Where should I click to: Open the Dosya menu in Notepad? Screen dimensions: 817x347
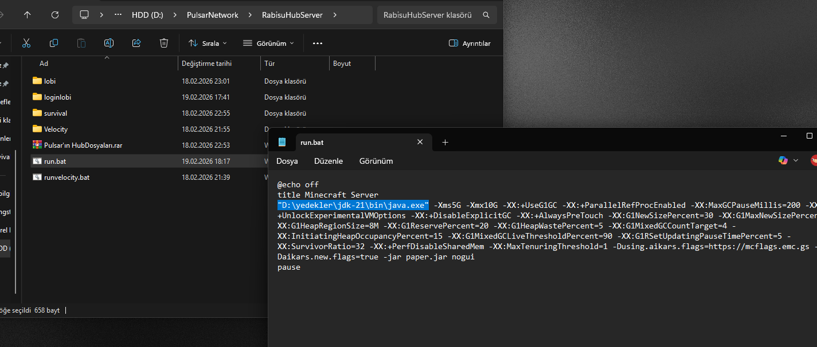tap(287, 161)
